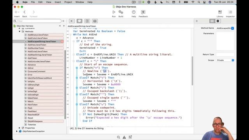Image resolution: width=249 pixels, height=140 pixels.
Task: Open the Method Name dropdown arrow
Action: tap(233, 28)
